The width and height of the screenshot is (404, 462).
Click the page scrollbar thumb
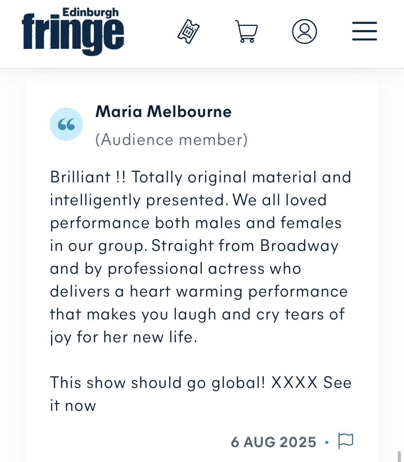(x=399, y=456)
